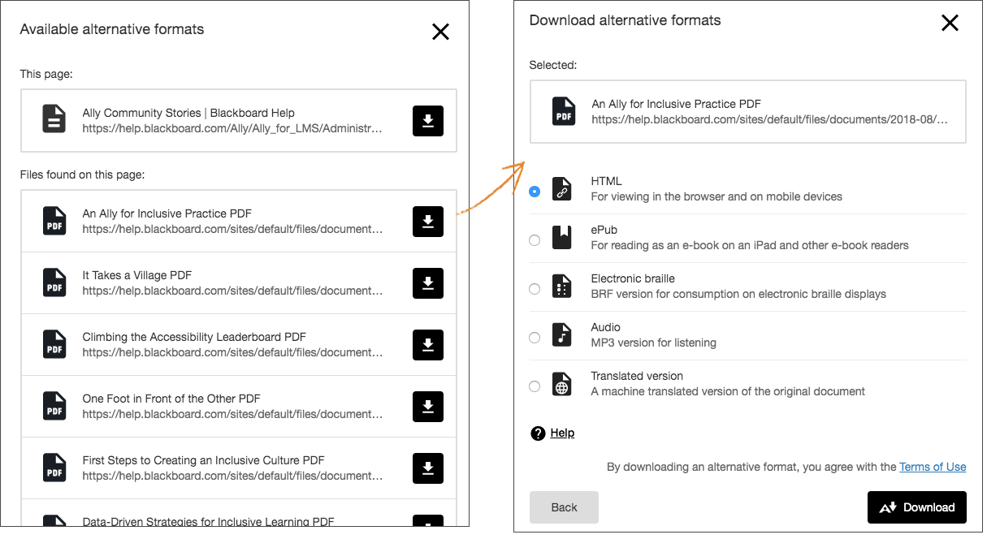Select the Electronic braille BRF option
The image size is (987, 539).
point(535,289)
